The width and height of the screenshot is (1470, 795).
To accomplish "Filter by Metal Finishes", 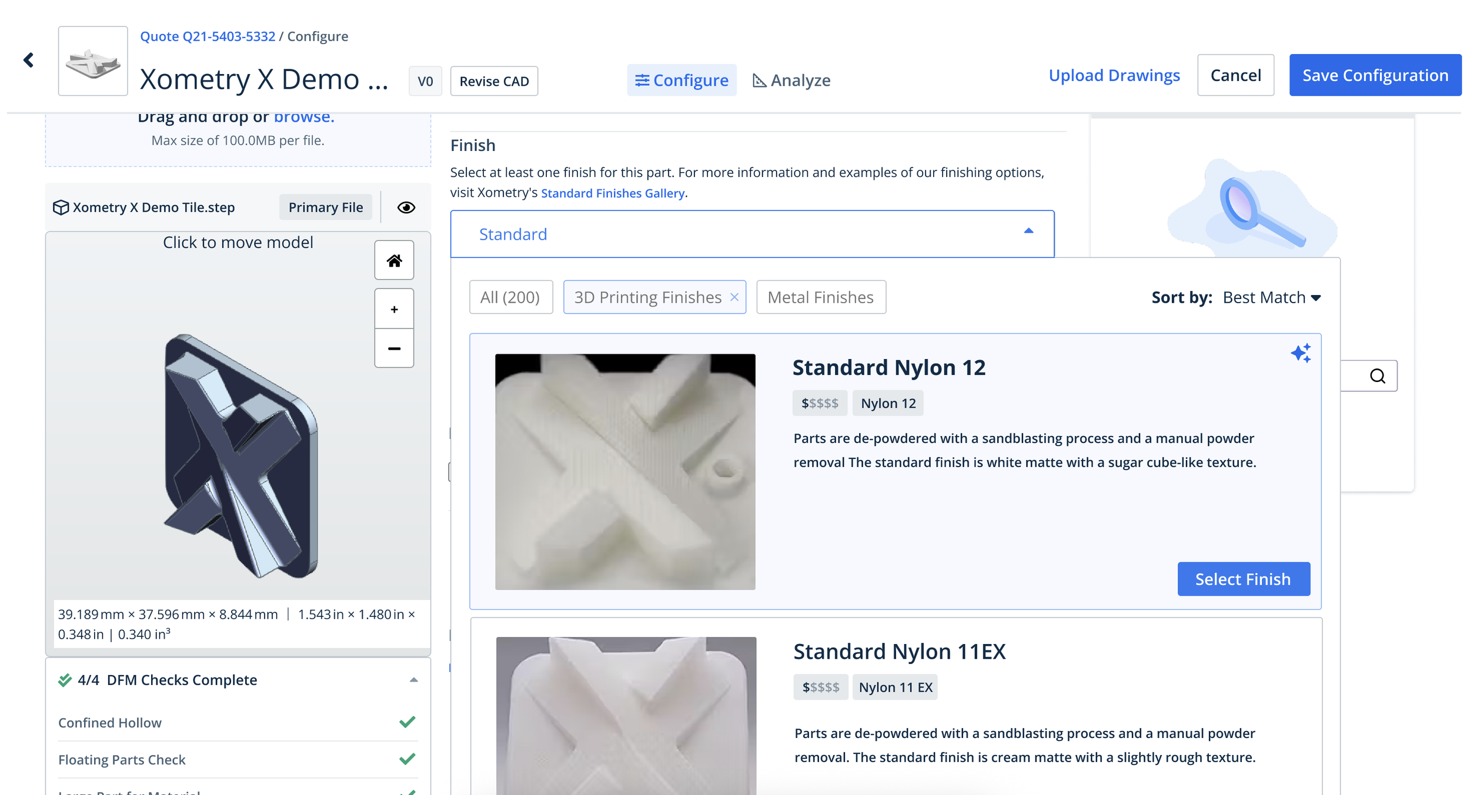I will click(820, 297).
